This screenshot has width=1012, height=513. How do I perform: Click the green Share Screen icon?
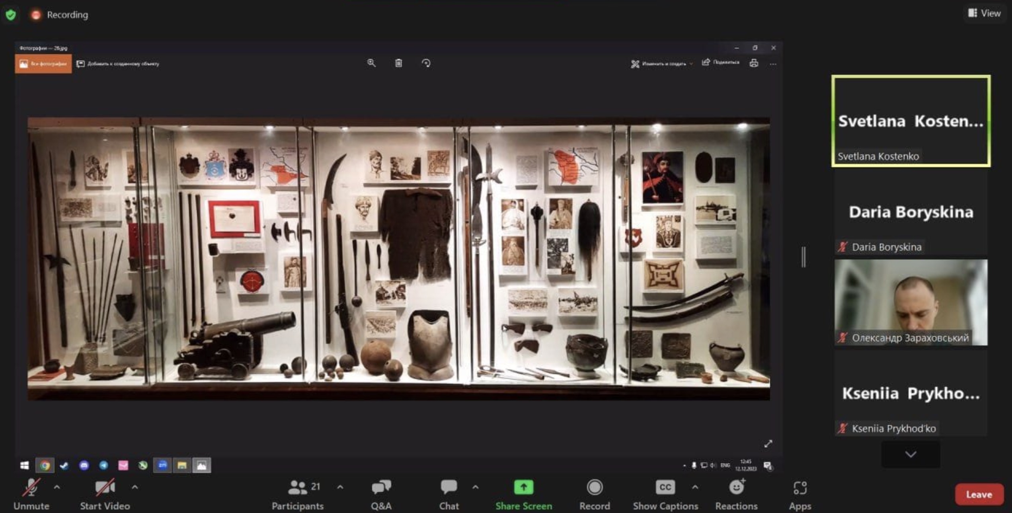(x=523, y=488)
